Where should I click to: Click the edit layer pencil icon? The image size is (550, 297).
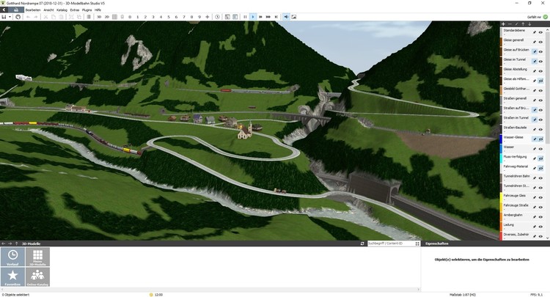(517, 24)
